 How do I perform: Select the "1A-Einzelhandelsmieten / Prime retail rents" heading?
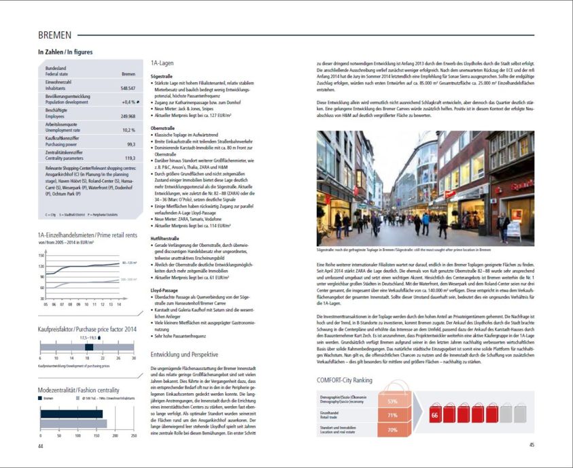click(88, 235)
